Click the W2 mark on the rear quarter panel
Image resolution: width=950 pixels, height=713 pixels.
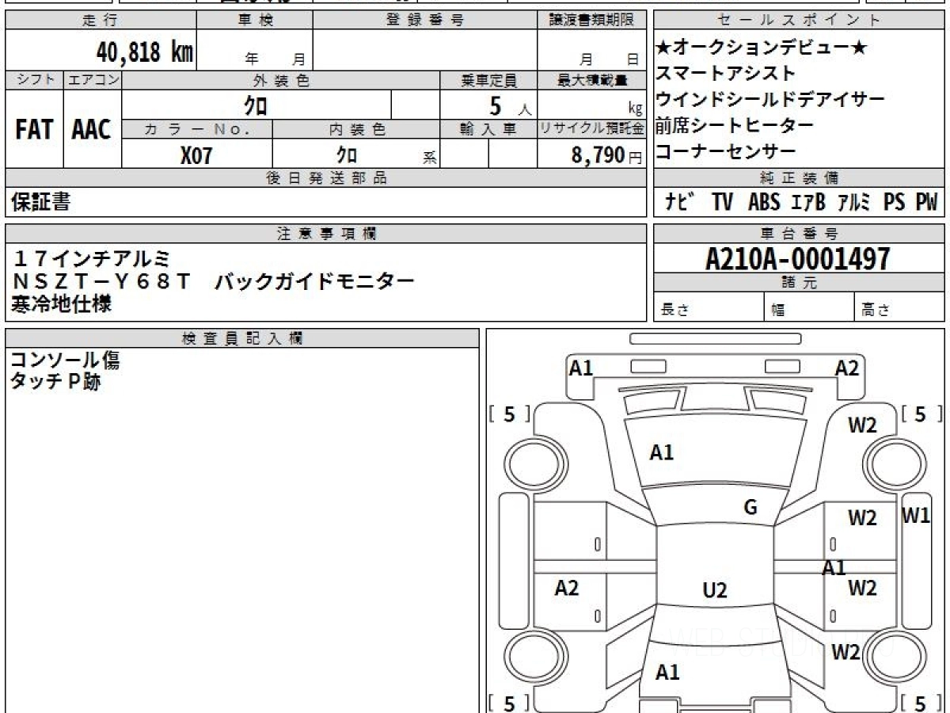coord(846,652)
